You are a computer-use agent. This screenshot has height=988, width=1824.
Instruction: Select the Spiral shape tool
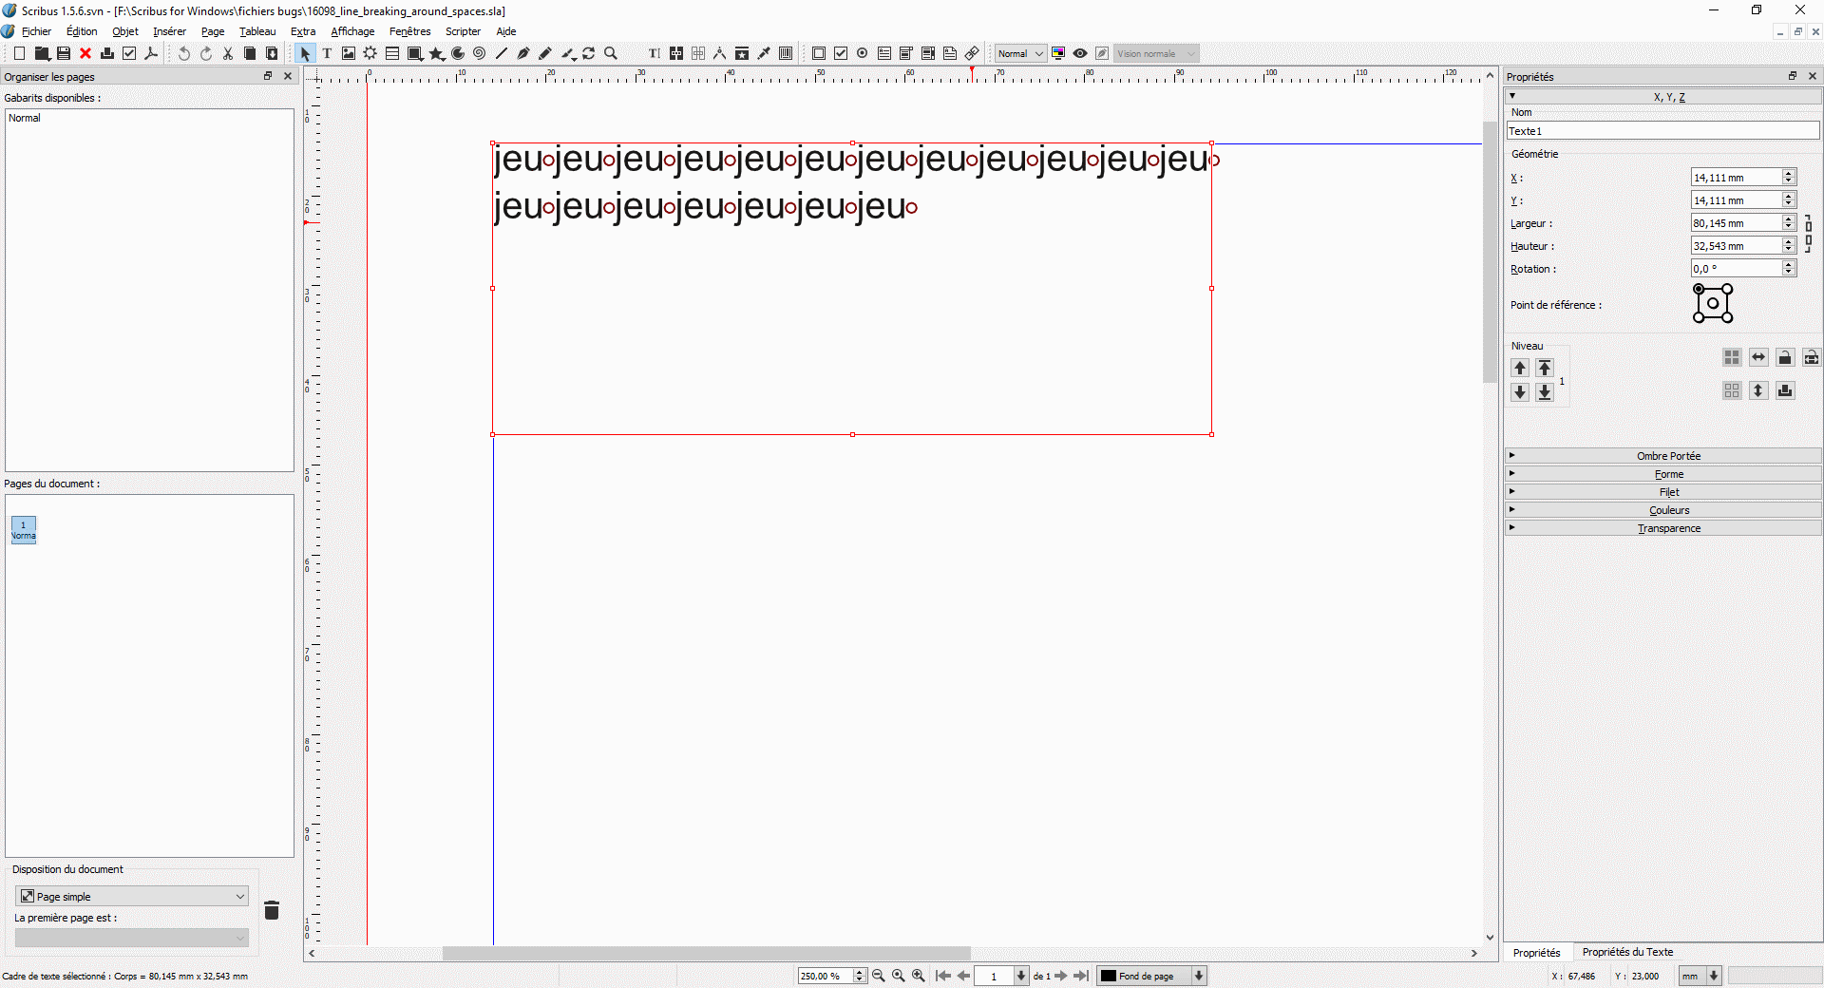click(x=480, y=54)
